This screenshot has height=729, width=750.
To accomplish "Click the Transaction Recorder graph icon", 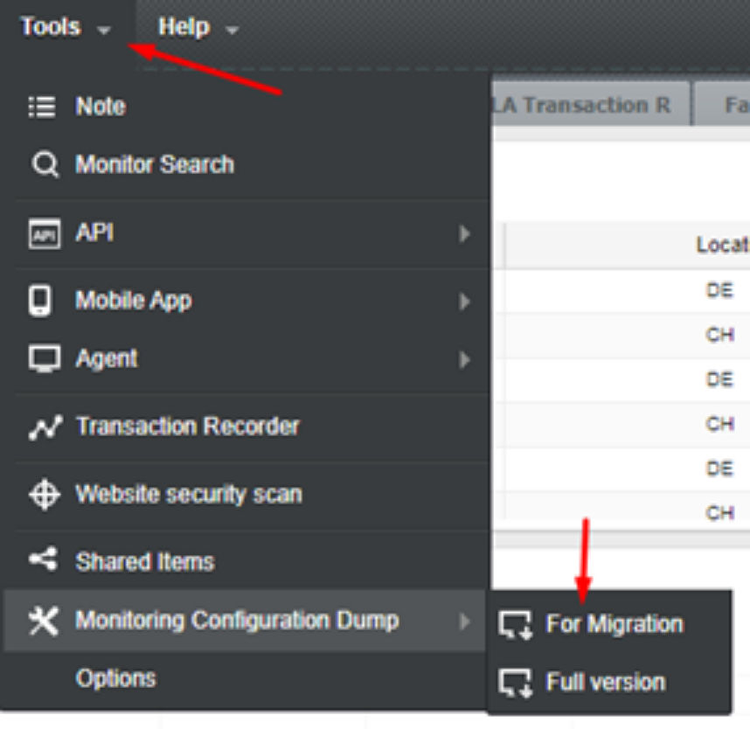I will click(45, 427).
